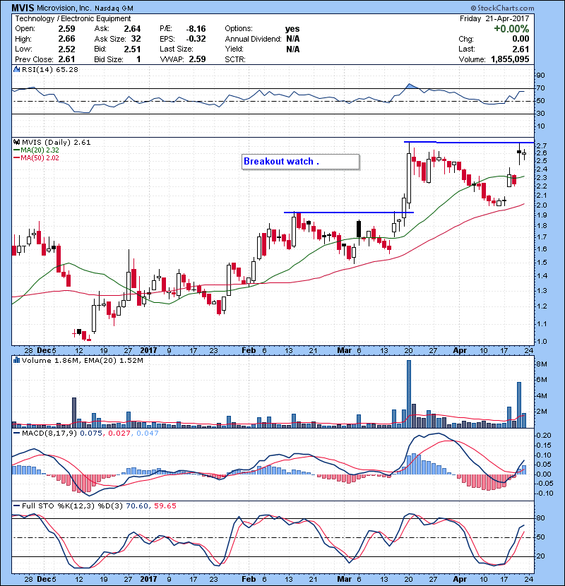Click the 90 tick on RSI axis
The height and width of the screenshot is (586, 565).
(541, 76)
